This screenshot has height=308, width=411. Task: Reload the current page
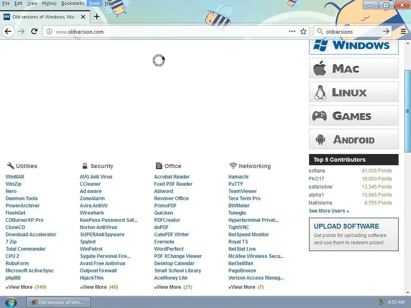tap(35, 32)
